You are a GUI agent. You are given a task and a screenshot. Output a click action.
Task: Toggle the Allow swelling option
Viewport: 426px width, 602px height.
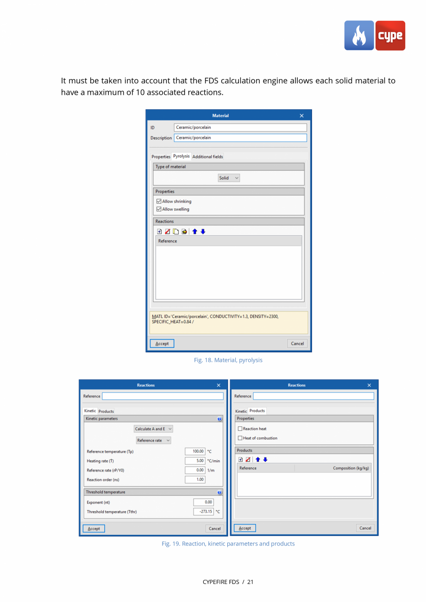[x=159, y=209]
